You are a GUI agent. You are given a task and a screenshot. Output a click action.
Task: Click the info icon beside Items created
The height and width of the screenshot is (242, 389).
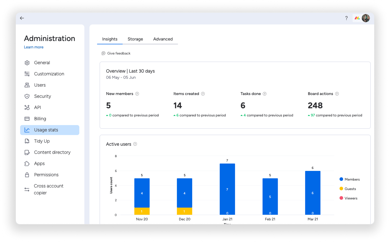coord(203,94)
